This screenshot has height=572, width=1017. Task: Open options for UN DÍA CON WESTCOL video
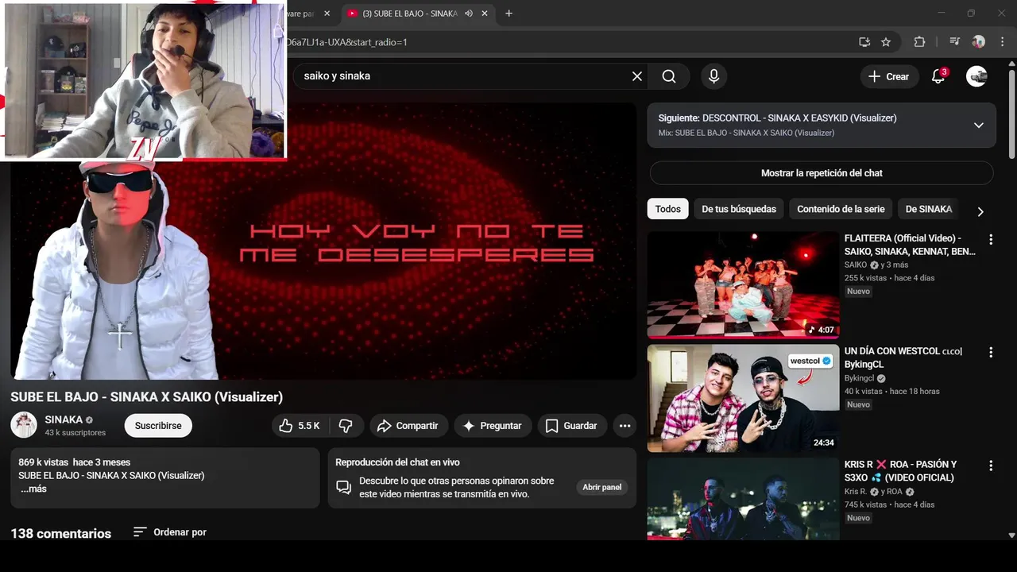click(990, 352)
